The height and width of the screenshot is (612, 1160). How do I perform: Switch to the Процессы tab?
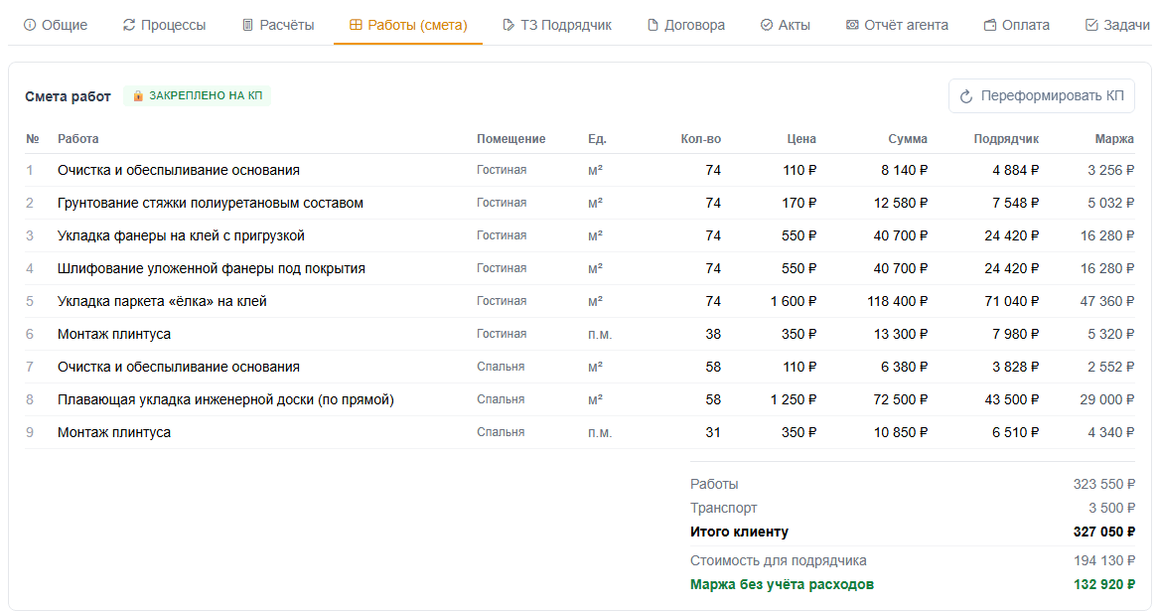tap(164, 25)
